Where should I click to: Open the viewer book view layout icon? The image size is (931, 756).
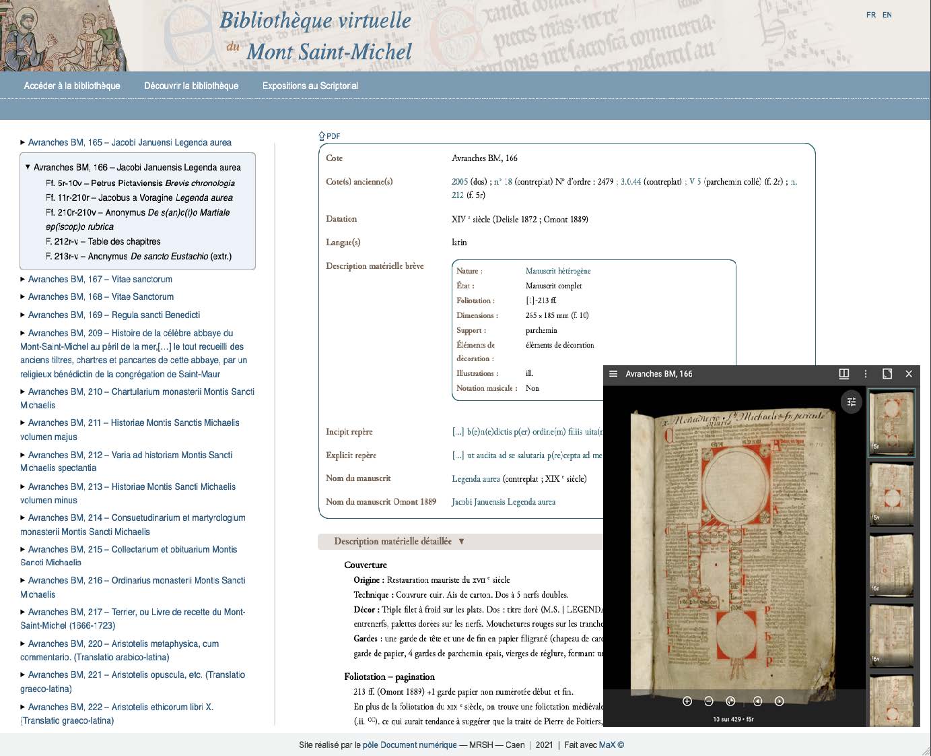click(x=843, y=374)
